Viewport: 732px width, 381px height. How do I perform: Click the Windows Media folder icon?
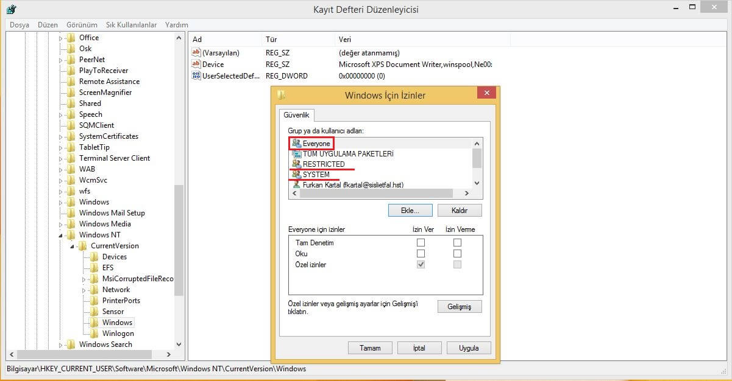(x=71, y=224)
